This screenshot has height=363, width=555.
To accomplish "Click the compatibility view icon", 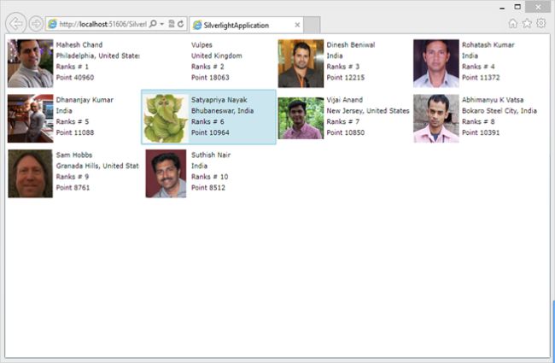I will coord(172,24).
